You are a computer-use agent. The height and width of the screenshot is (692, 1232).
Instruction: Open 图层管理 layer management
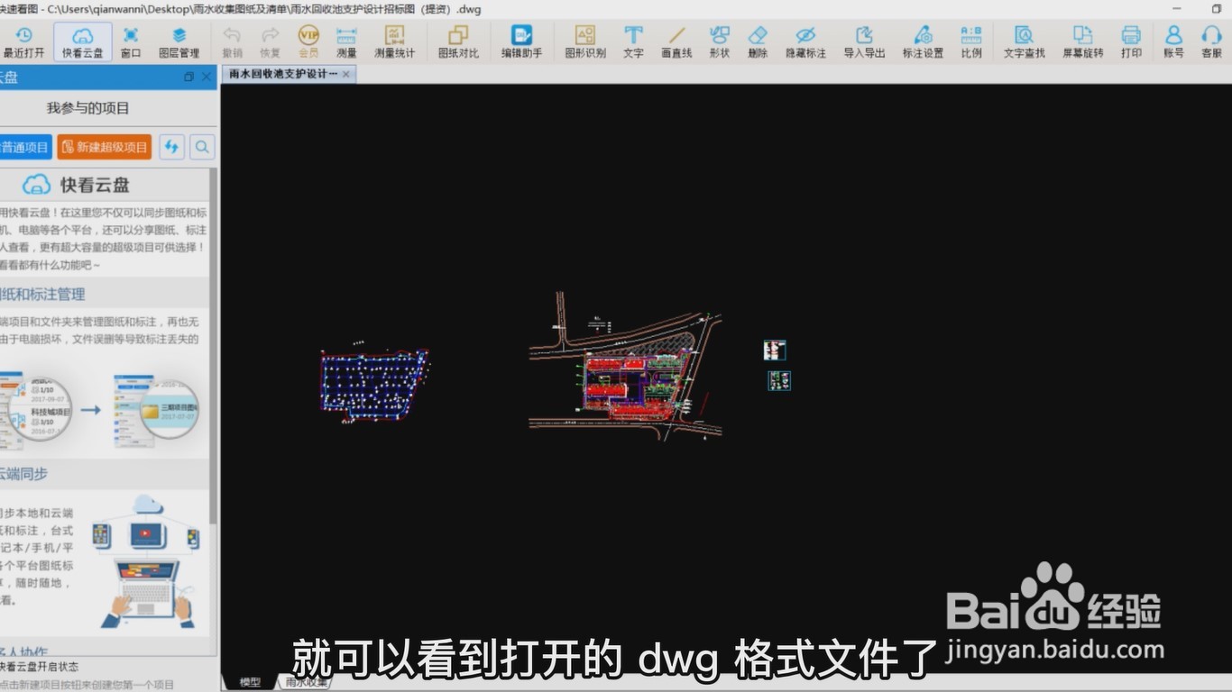coord(179,41)
